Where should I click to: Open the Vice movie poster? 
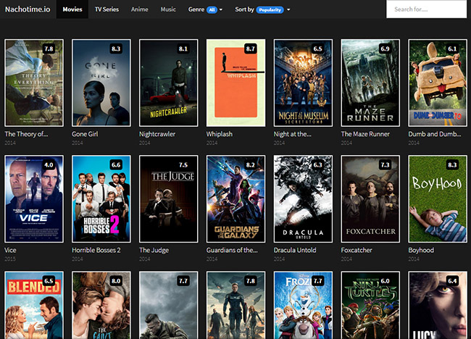coord(34,198)
